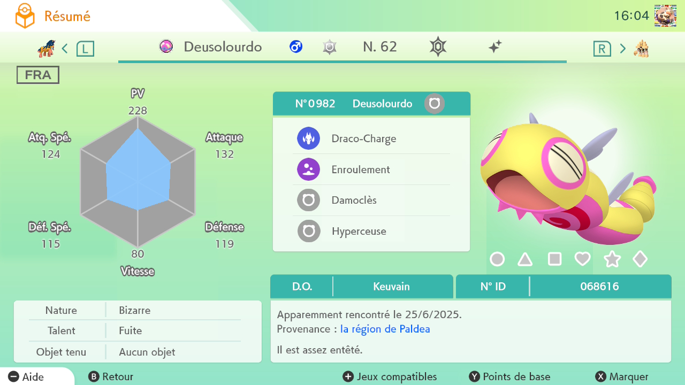Click the 16:04 clock
The width and height of the screenshot is (685, 385).
pyautogui.click(x=631, y=16)
